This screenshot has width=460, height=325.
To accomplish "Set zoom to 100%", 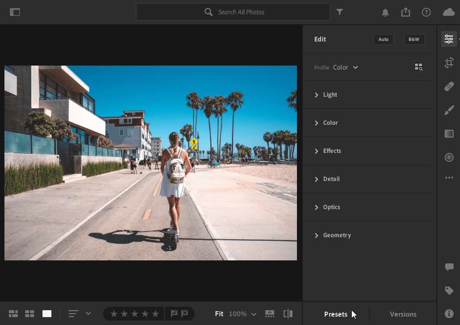I will (x=238, y=314).
